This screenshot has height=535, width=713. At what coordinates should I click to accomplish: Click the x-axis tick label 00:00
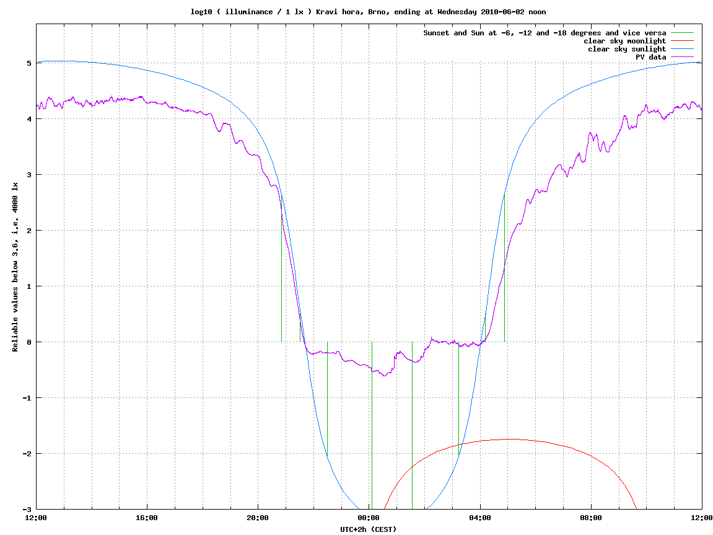tap(369, 518)
